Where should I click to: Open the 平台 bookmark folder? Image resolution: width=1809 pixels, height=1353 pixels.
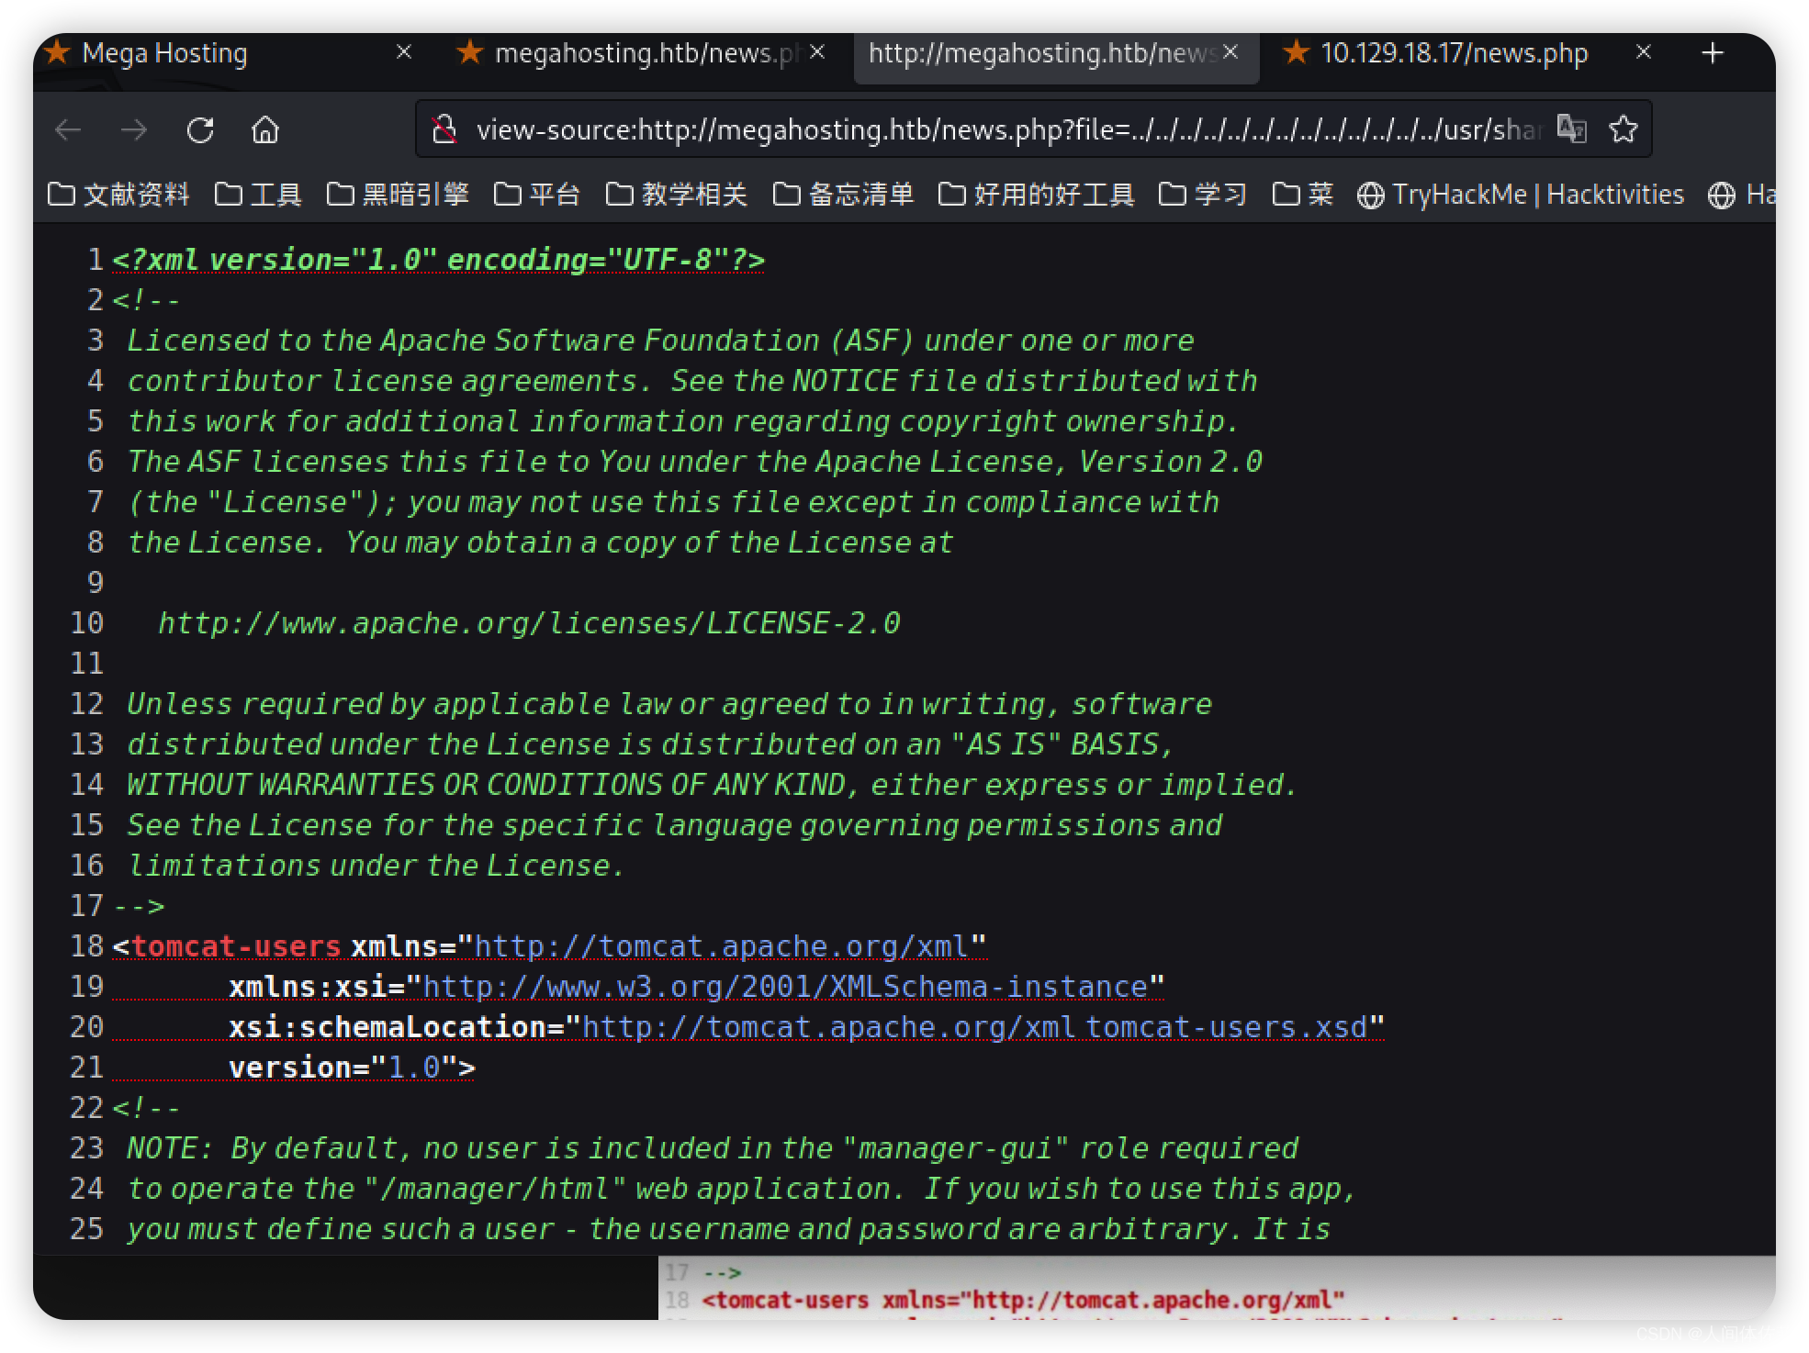coord(537,195)
